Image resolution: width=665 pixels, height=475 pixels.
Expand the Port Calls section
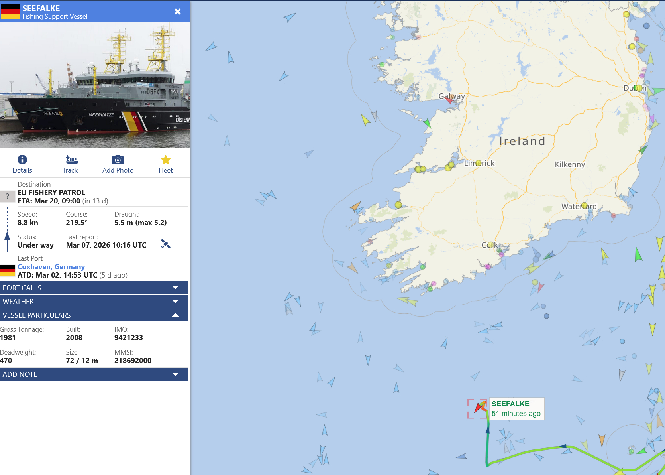tap(94, 288)
